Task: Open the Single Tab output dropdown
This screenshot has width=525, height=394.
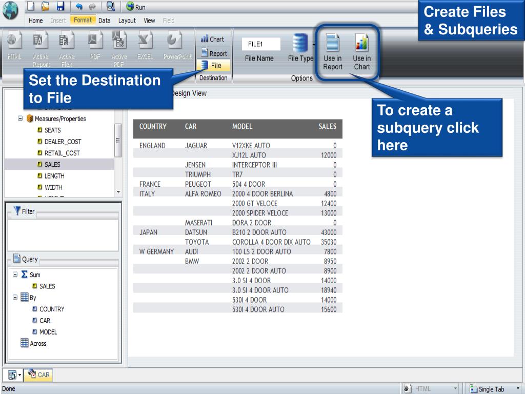Action: click(x=517, y=389)
